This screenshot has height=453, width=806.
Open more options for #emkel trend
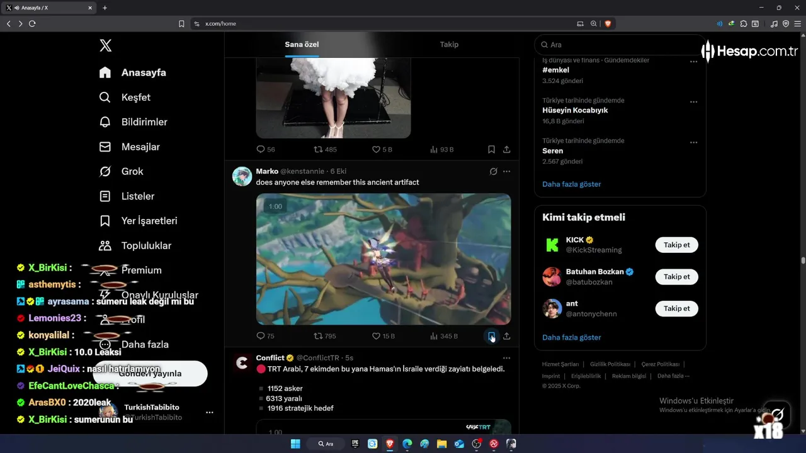coord(693,62)
